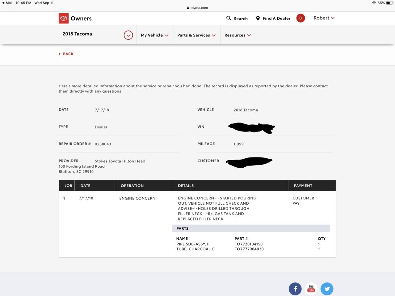Expand the 2018 Tacoma vehicle selector
Screen dimensions: 395x296
pos(128,35)
